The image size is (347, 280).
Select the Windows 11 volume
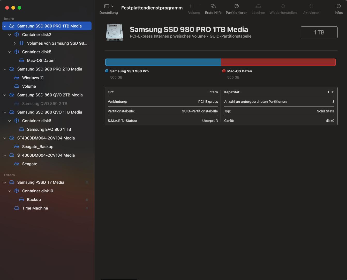(33, 78)
